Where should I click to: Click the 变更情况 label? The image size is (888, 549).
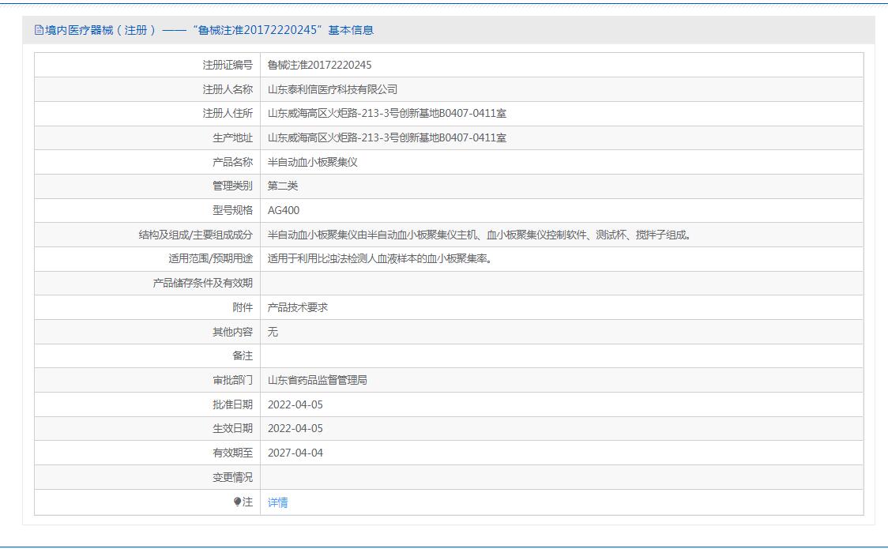tap(233, 478)
